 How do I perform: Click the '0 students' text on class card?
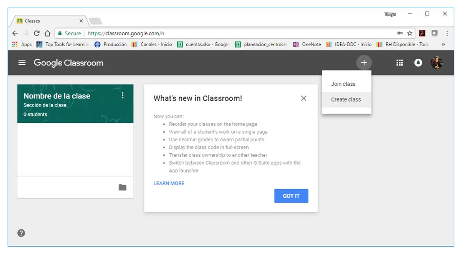point(35,114)
